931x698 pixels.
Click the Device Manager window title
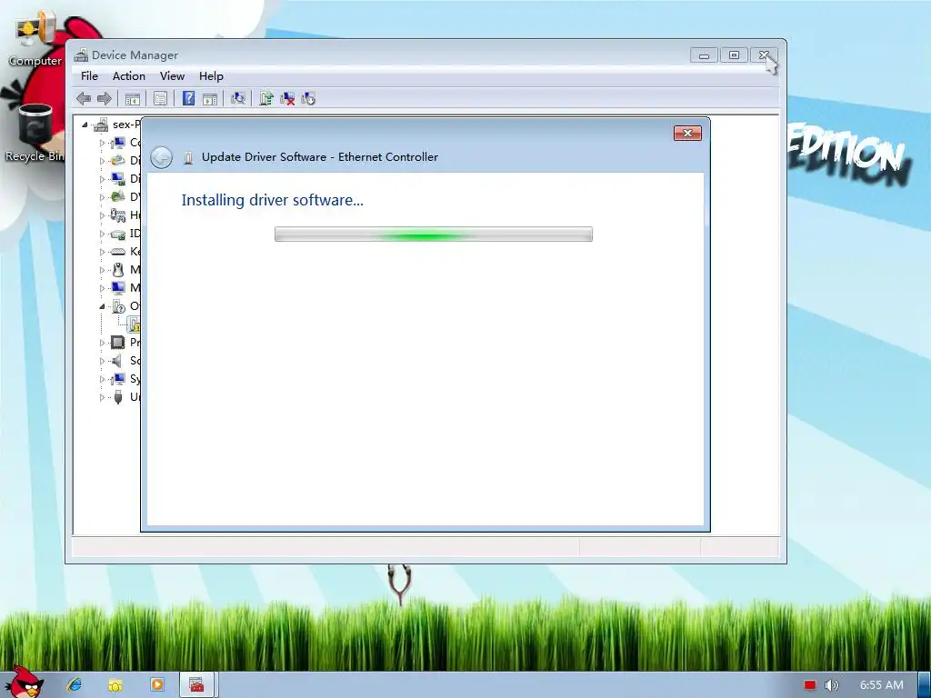[135, 55]
